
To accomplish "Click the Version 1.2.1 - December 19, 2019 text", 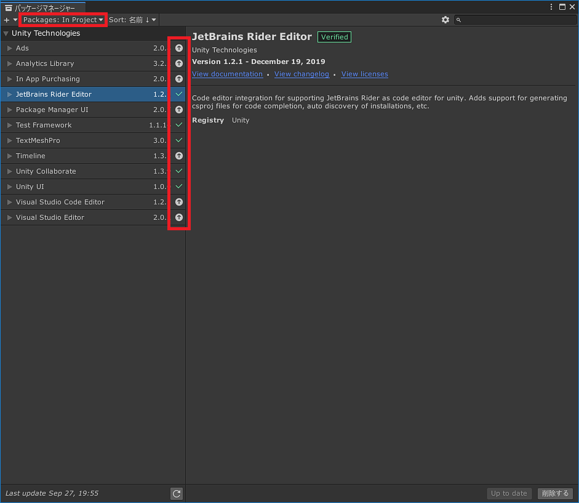I will click(258, 62).
